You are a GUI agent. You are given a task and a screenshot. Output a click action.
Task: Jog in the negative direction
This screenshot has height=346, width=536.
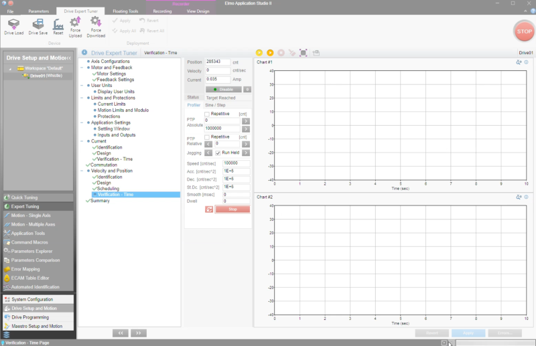208,153
